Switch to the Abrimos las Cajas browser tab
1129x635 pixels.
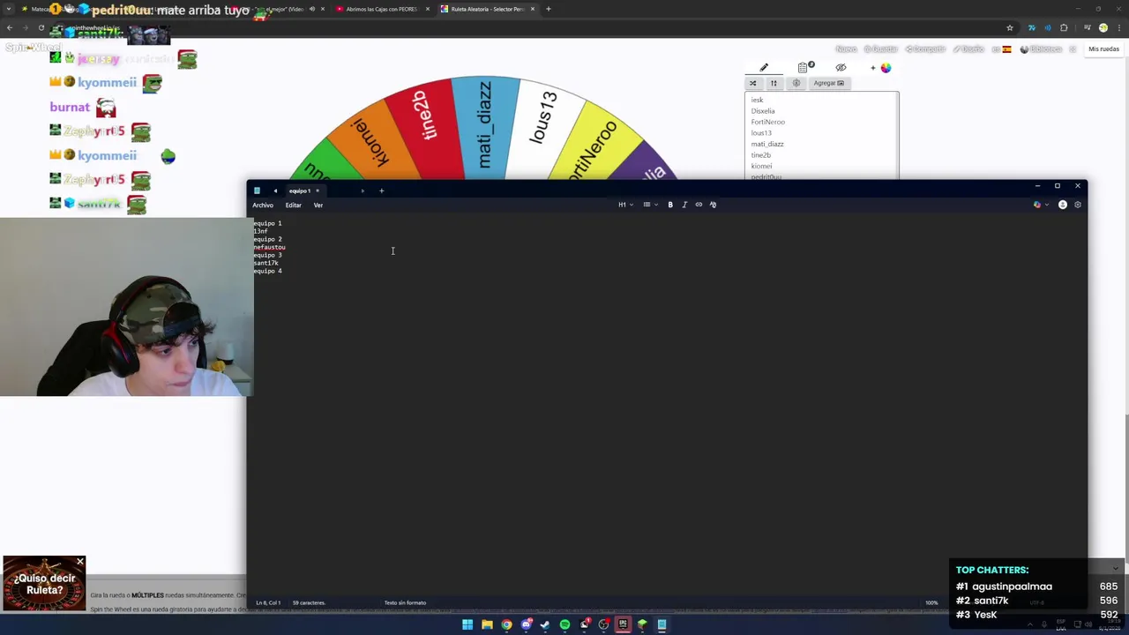click(381, 9)
